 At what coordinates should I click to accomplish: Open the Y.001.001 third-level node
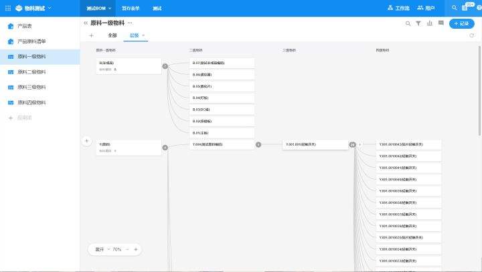(x=315, y=144)
